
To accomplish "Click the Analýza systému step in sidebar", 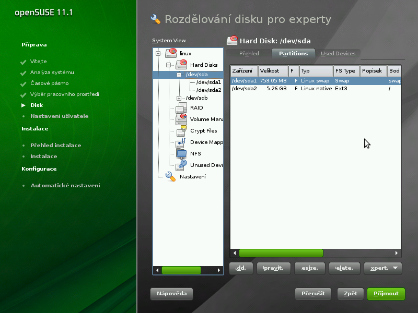I will click(52, 73).
